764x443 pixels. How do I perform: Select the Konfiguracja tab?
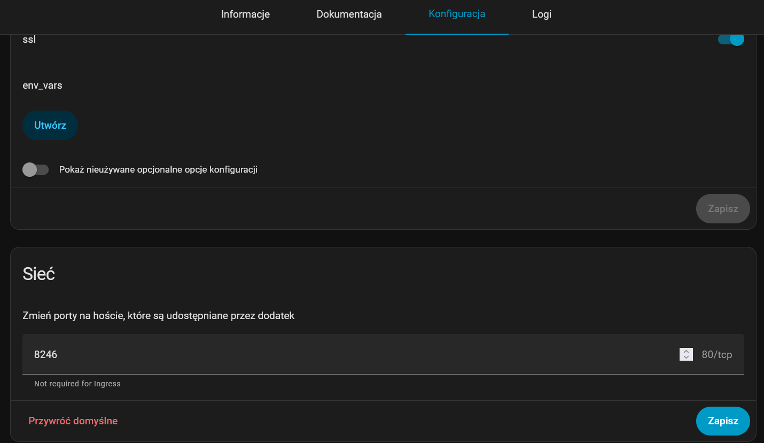click(x=457, y=14)
